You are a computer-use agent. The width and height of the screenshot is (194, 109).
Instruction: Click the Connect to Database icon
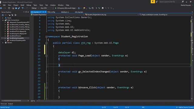pyautogui.click(x=9, y=15)
